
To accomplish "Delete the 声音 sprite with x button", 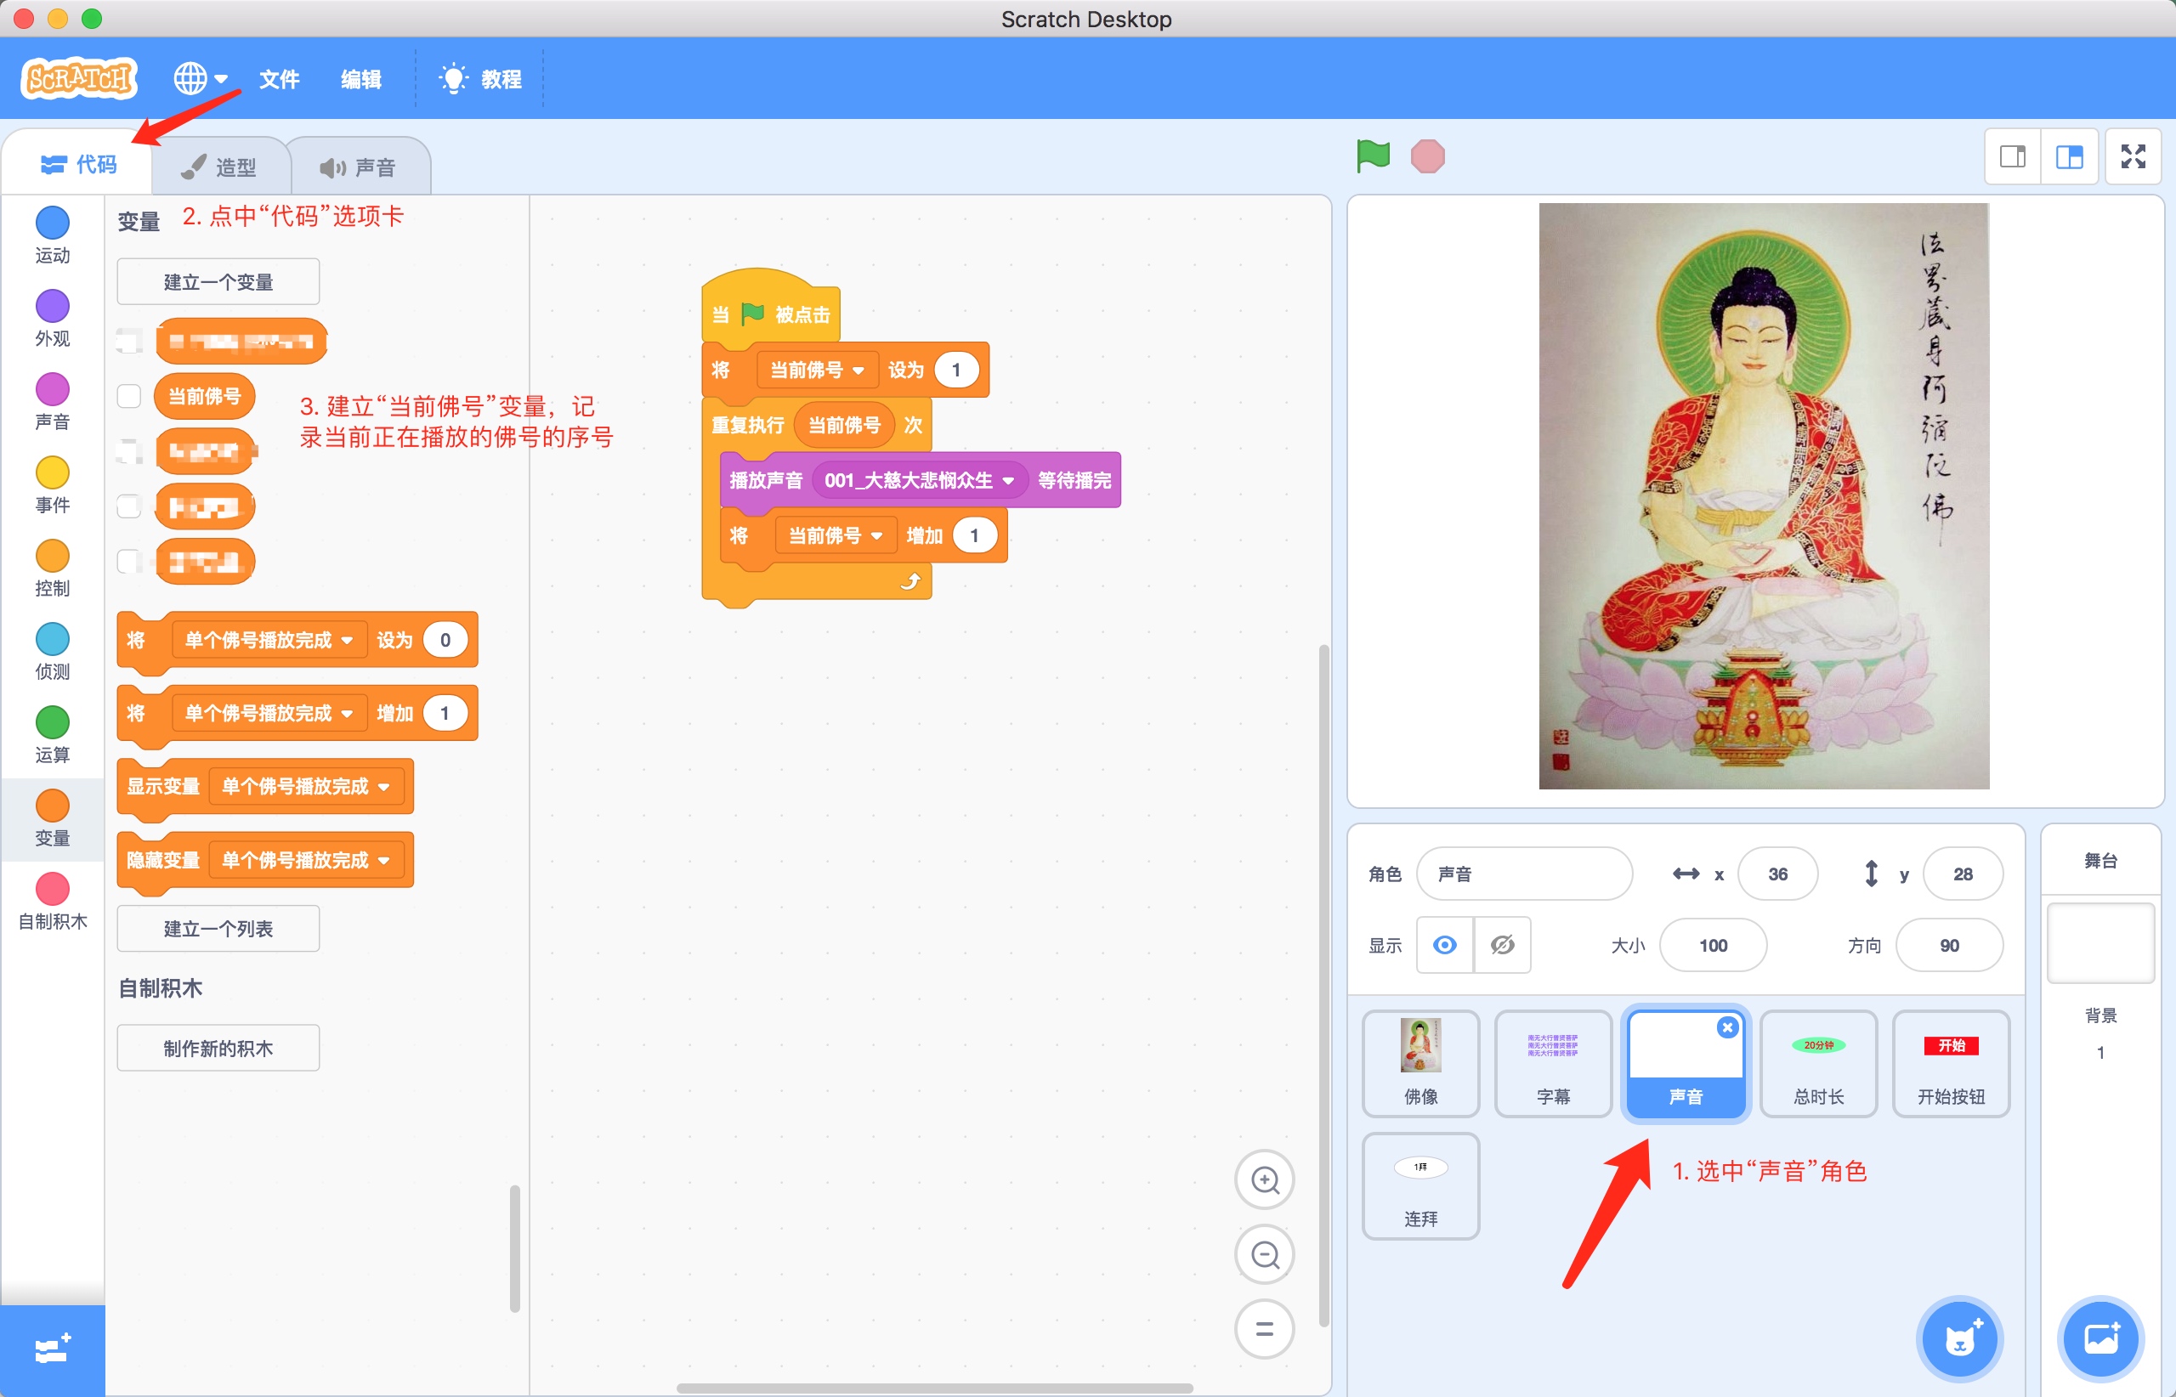I will click(1728, 1027).
